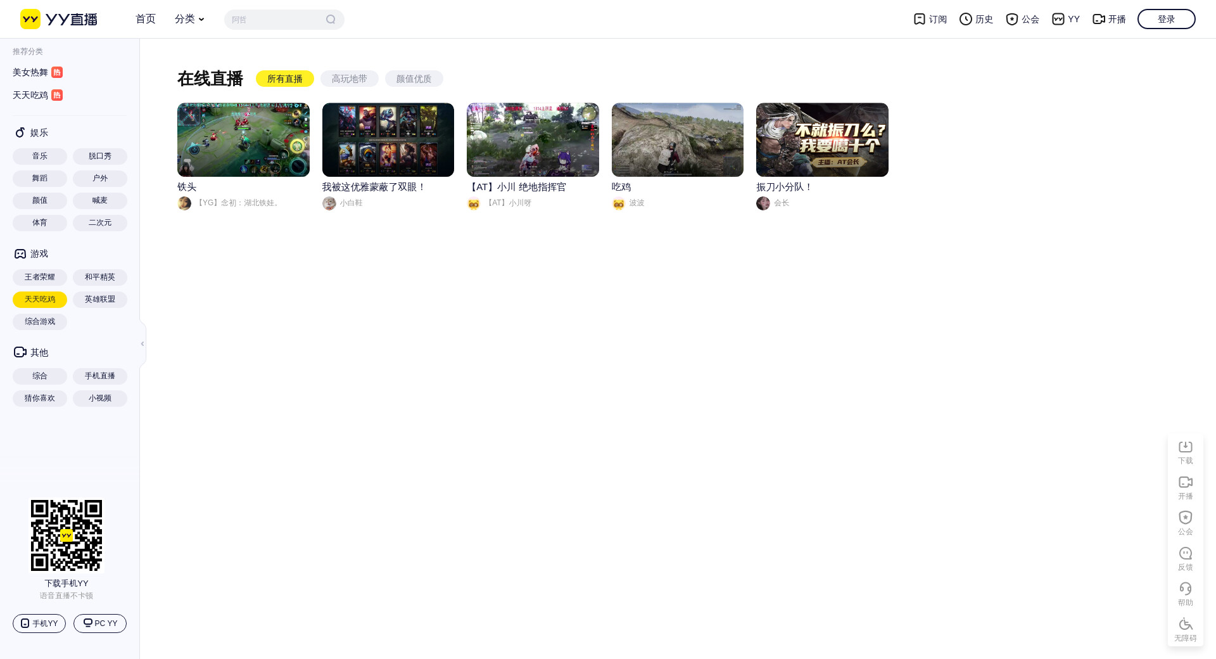Click the YY直播 logo
Screen dimensions: 1216x659
pyautogui.click(x=59, y=19)
